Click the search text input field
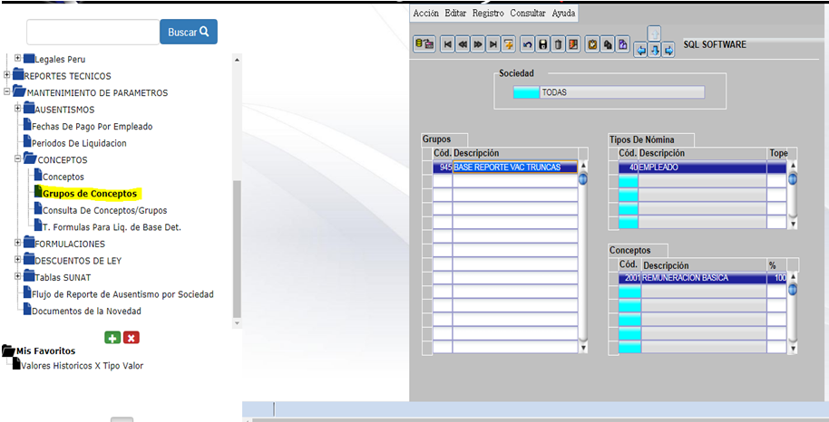The width and height of the screenshot is (829, 422). click(x=93, y=32)
